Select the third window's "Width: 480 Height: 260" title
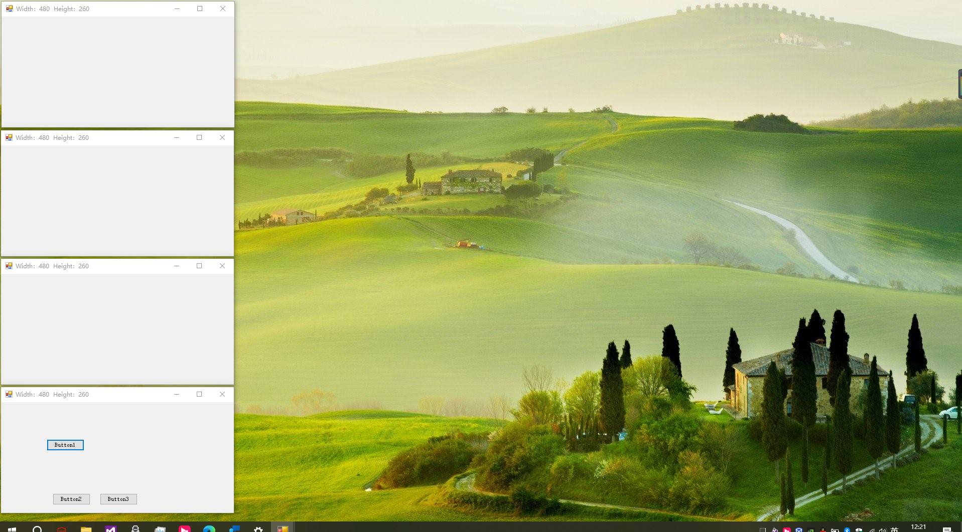Image resolution: width=962 pixels, height=532 pixels. (52, 266)
